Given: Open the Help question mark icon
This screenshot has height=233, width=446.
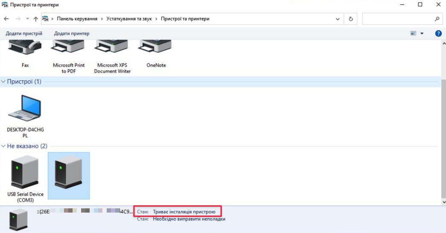Looking at the screenshot, I should (x=438, y=34).
